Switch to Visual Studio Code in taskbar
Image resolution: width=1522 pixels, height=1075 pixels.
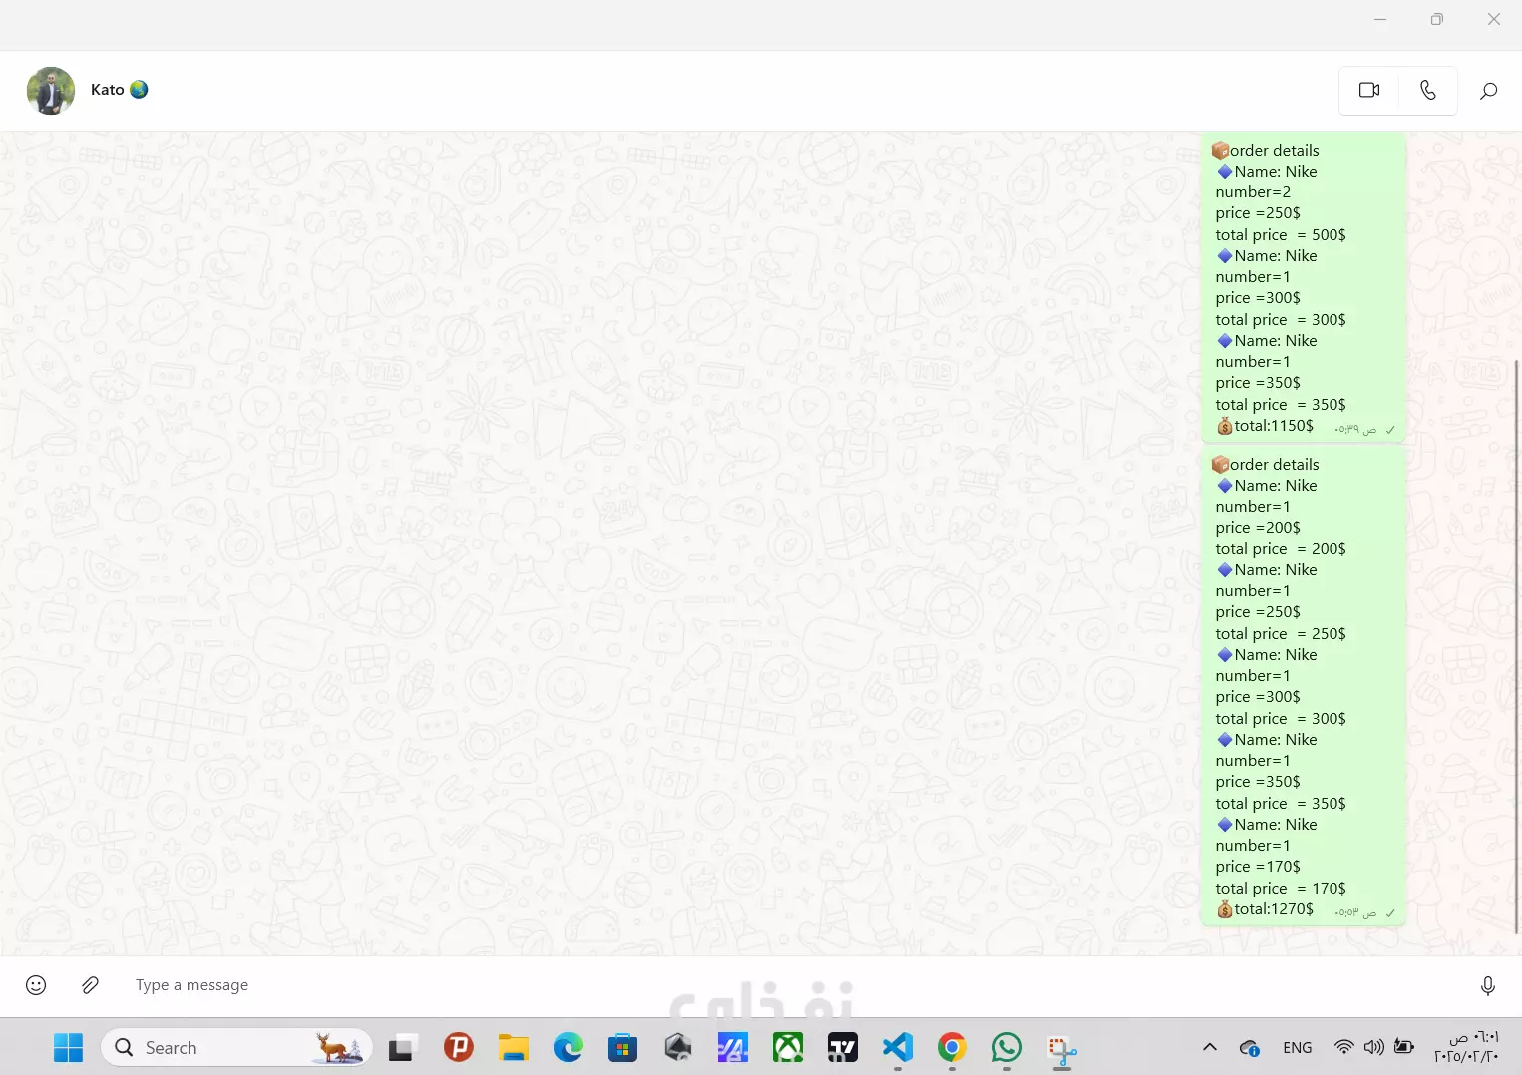(x=898, y=1047)
